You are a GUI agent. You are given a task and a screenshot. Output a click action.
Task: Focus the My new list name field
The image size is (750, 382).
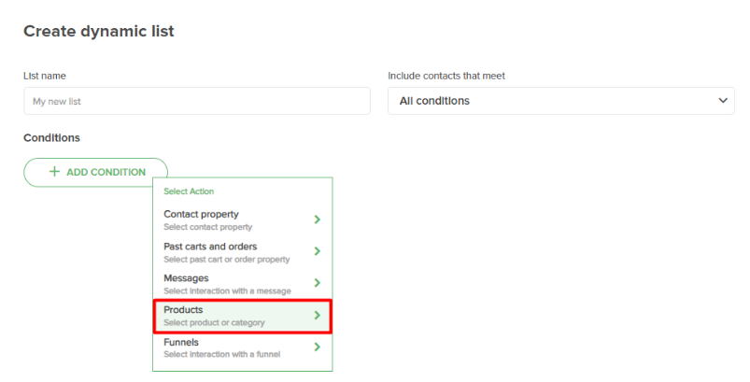(197, 101)
